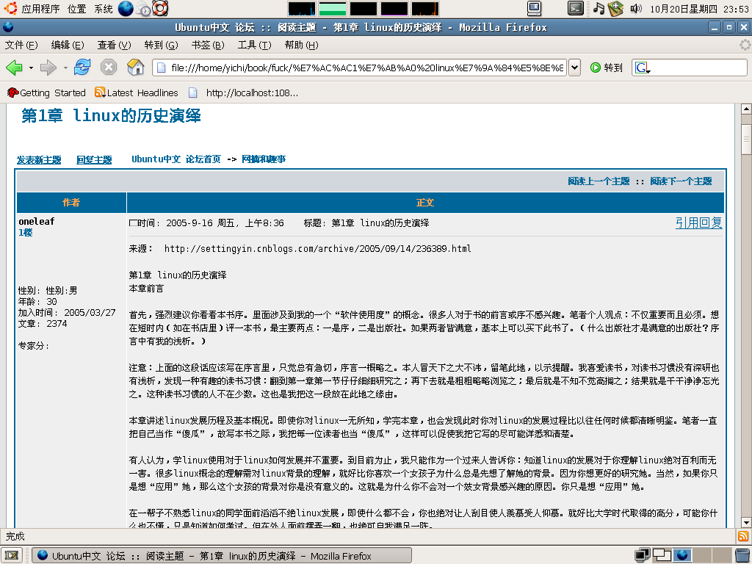Click the orange load monitor graph
Viewport: 752px width, 564px height.
425,9
